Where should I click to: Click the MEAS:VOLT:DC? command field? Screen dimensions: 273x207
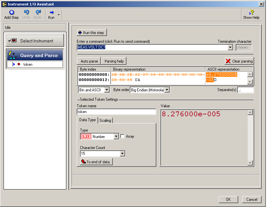(x=152, y=47)
